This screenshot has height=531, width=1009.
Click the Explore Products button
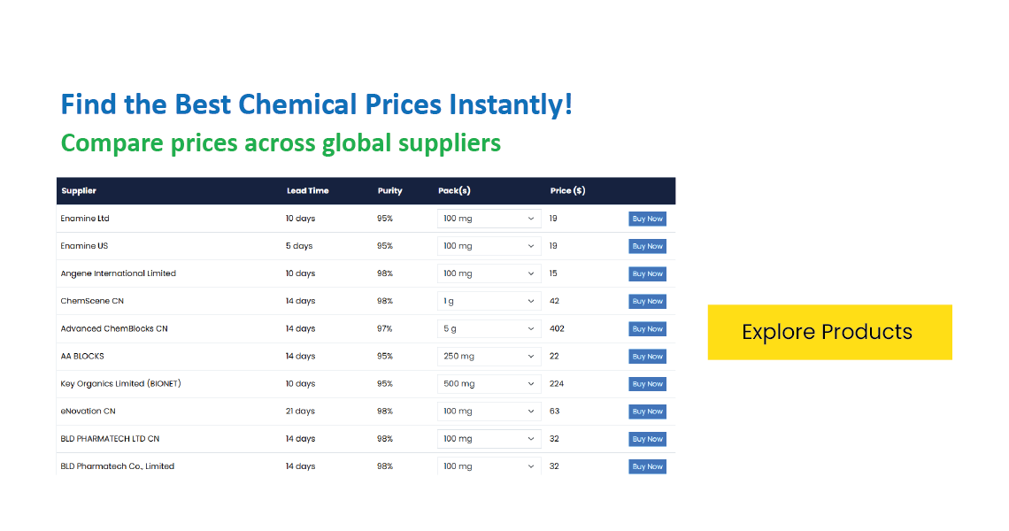tap(829, 332)
